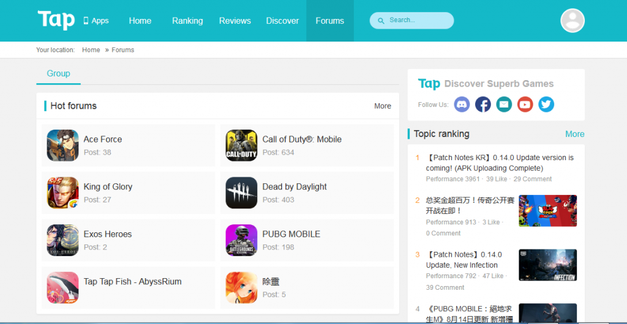The height and width of the screenshot is (324, 627).
Task: Open the Apps phone icon link
Action: 96,21
